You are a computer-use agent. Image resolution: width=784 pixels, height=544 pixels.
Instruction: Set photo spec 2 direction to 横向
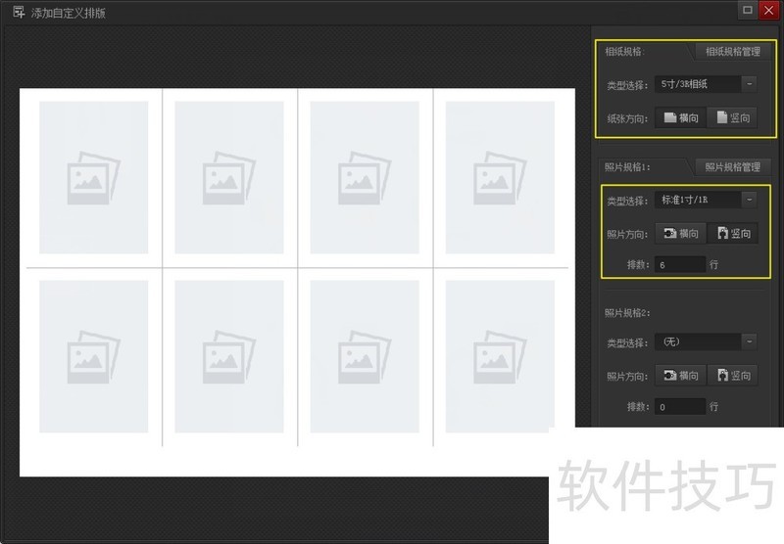pos(680,376)
